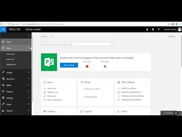This screenshot has height=137, width=182.
Task: Expand the Reports section chevron
Action: tap(29, 110)
